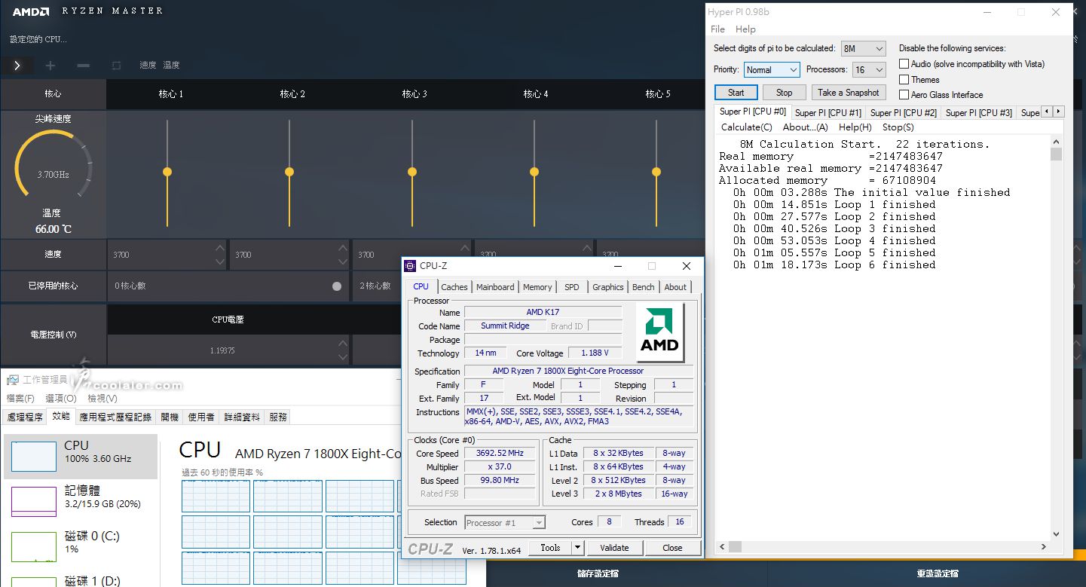Click the Core 3 (核心 3) speed slider handle
The image size is (1086, 587).
(x=411, y=172)
